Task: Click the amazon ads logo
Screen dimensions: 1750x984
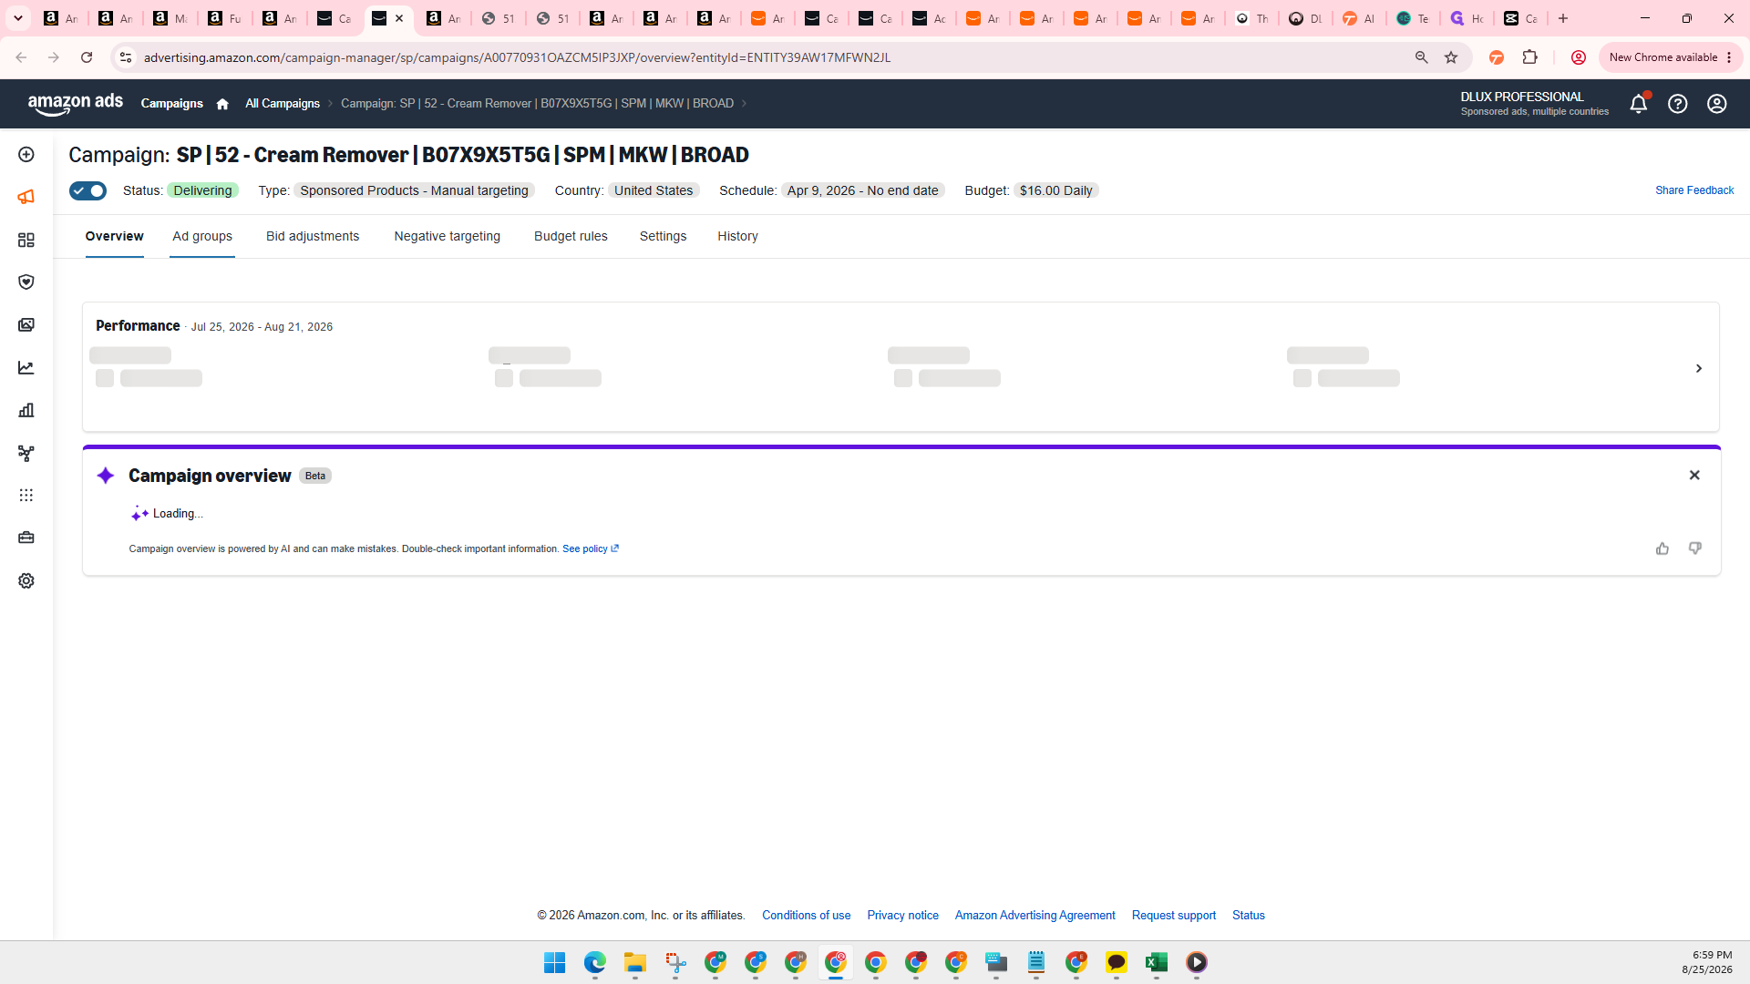Action: coord(76,104)
